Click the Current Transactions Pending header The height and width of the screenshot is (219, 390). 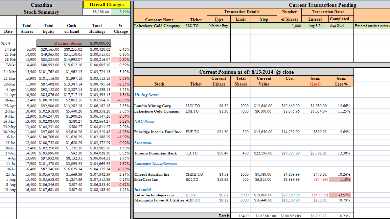click(322, 5)
